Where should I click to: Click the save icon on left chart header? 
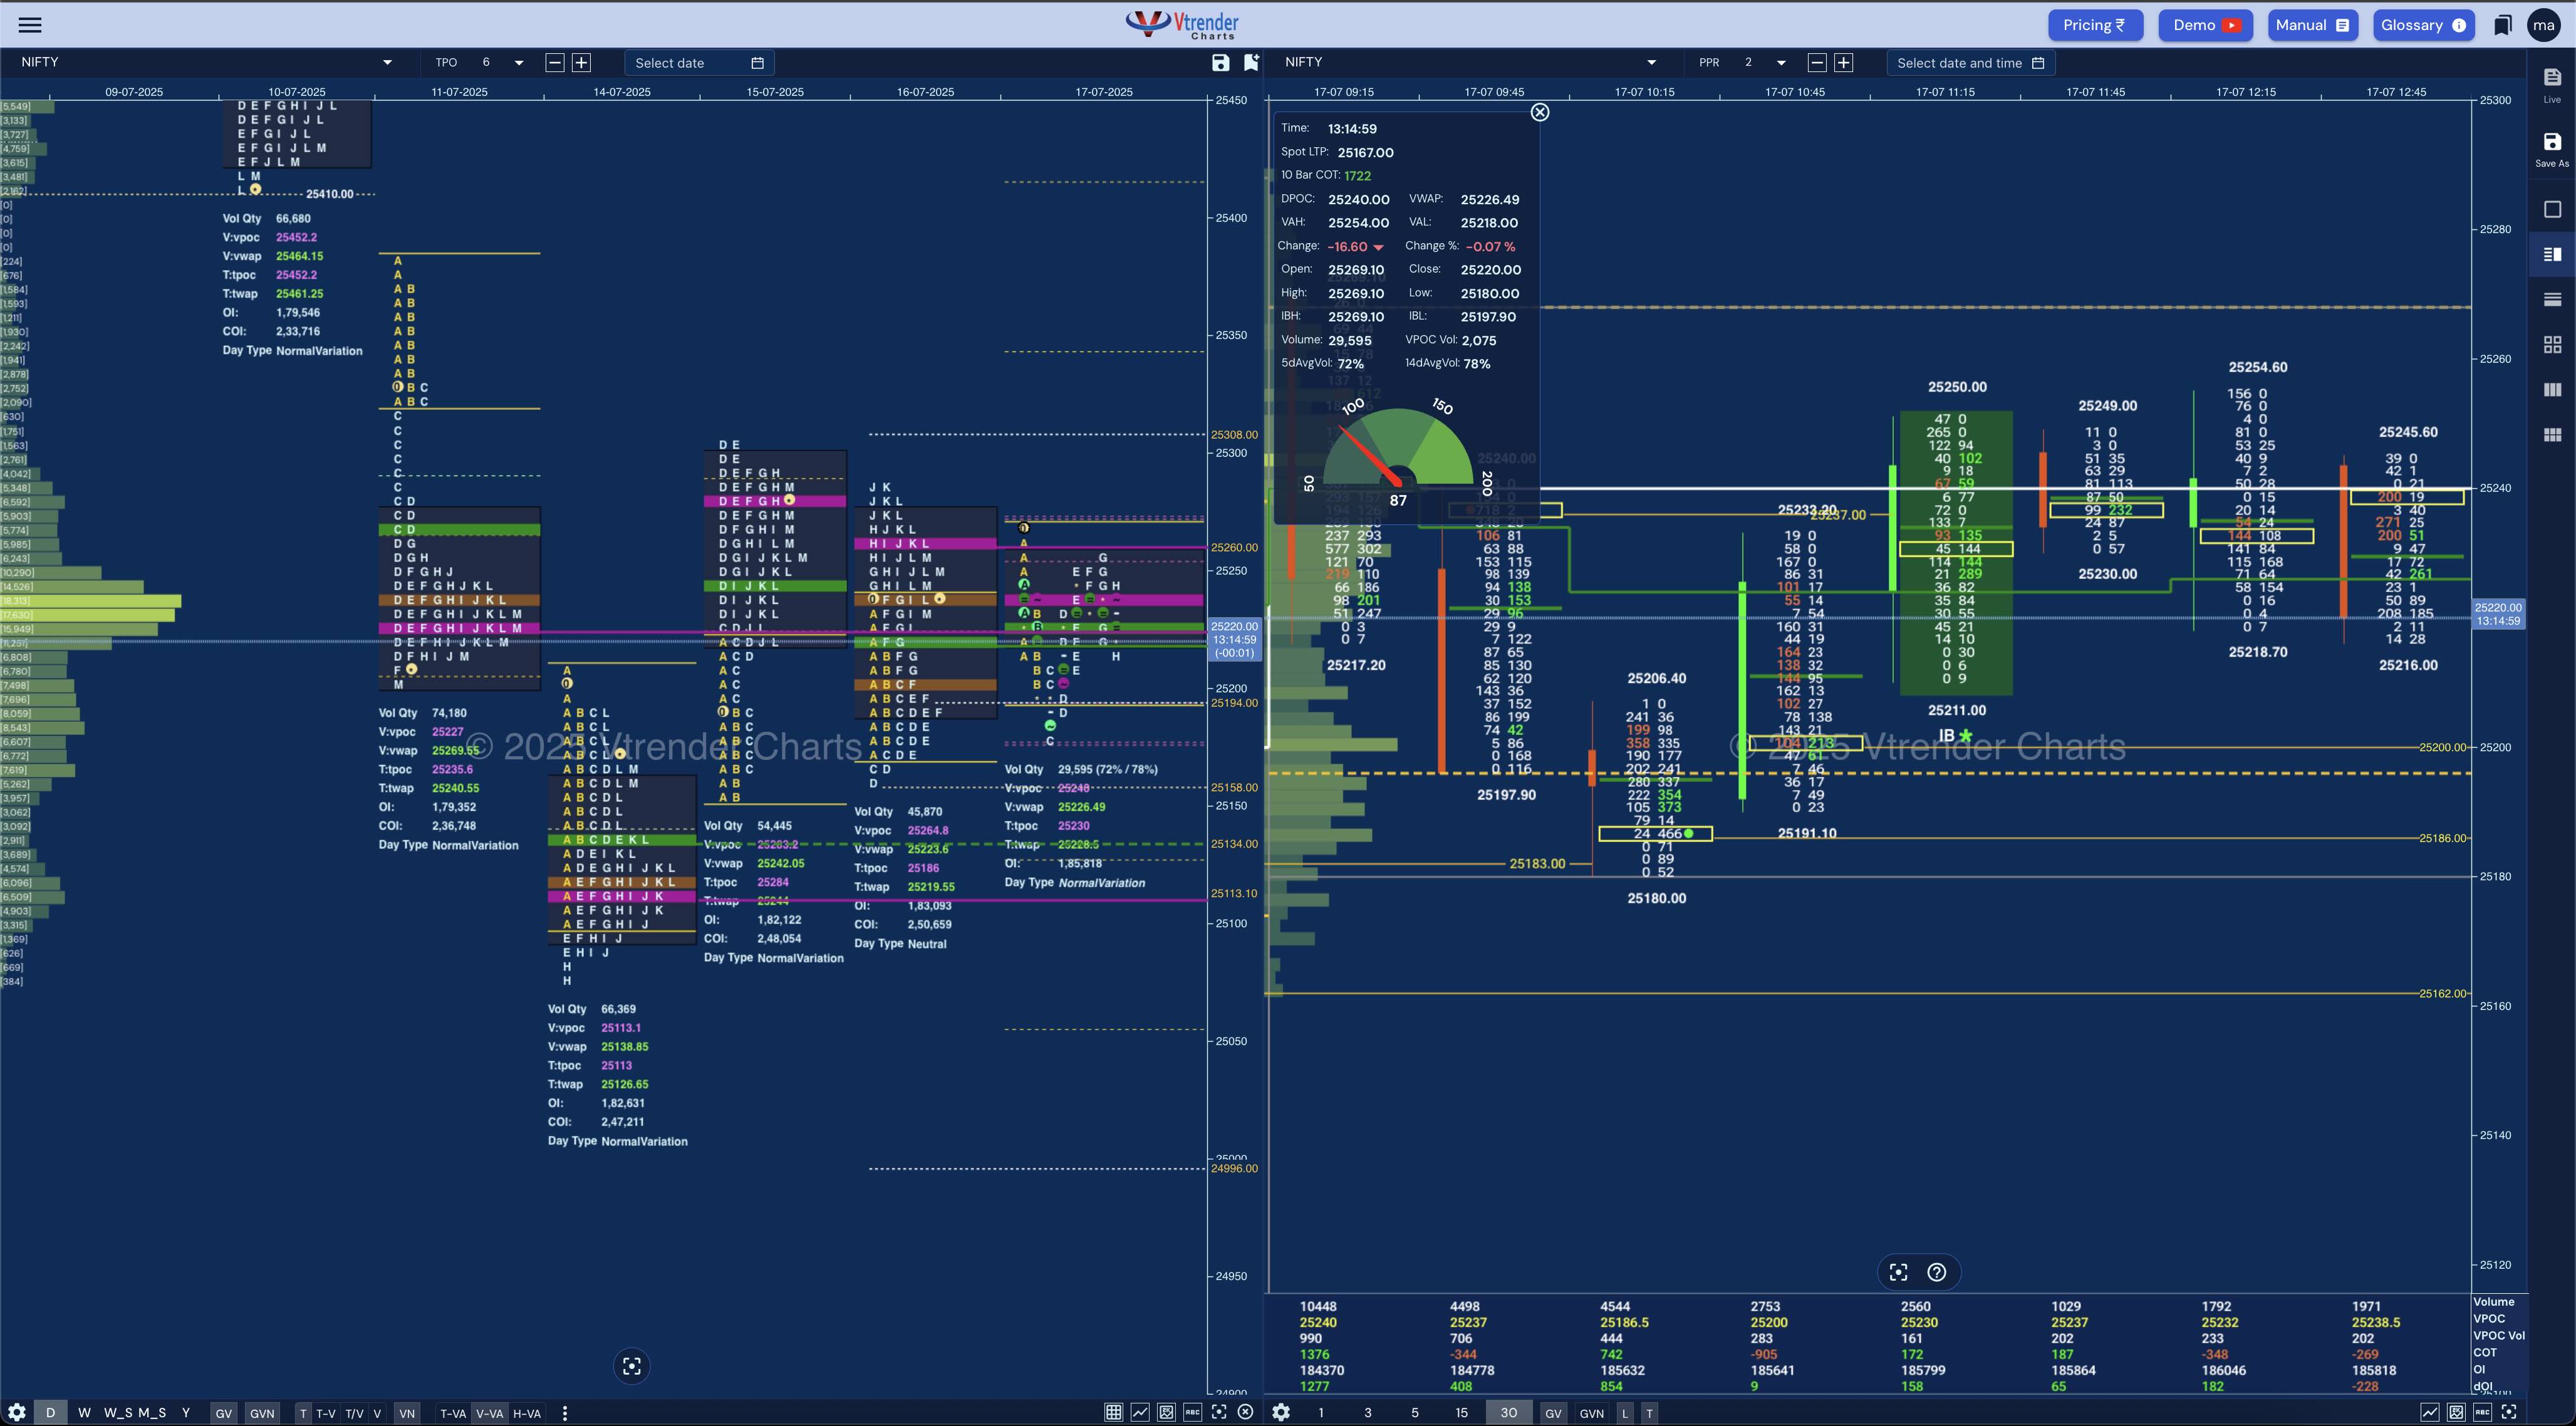(1220, 63)
